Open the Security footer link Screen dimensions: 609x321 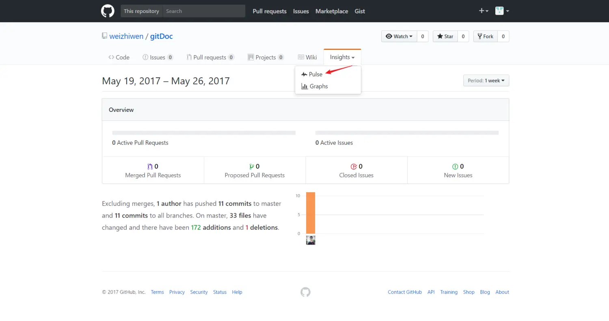pos(199,292)
